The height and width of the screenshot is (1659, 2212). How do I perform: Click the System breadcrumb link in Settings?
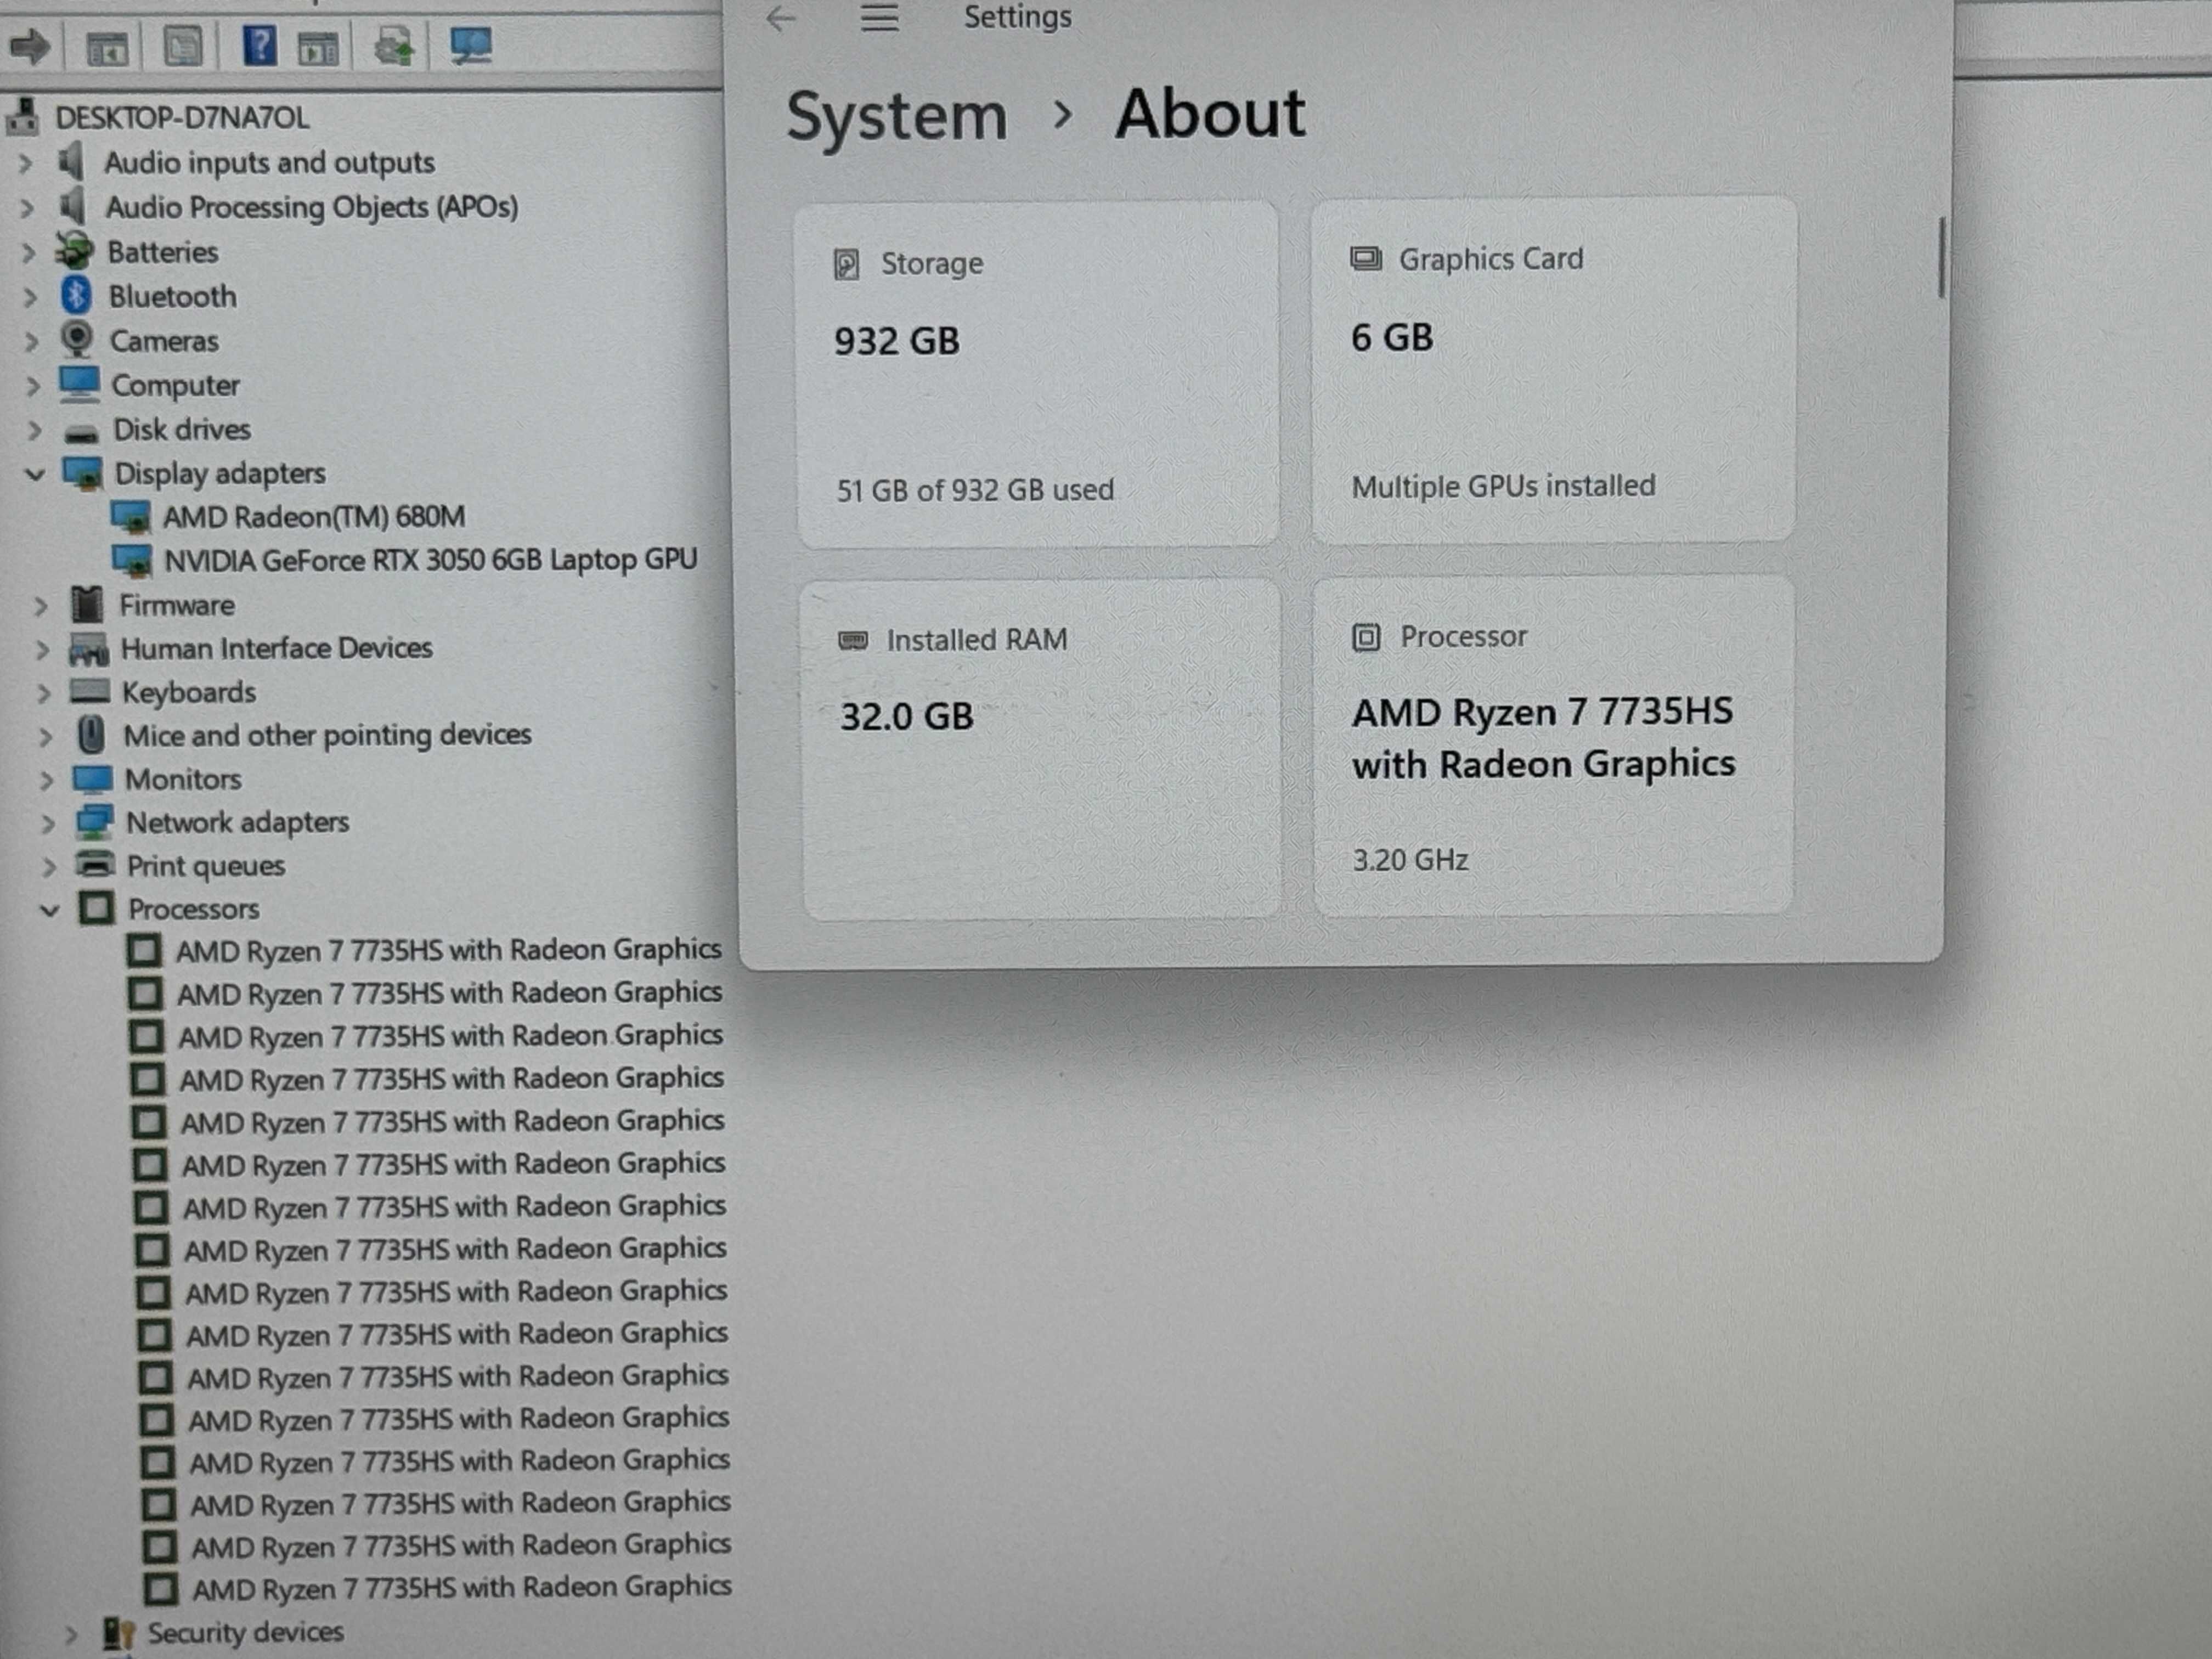coord(896,116)
